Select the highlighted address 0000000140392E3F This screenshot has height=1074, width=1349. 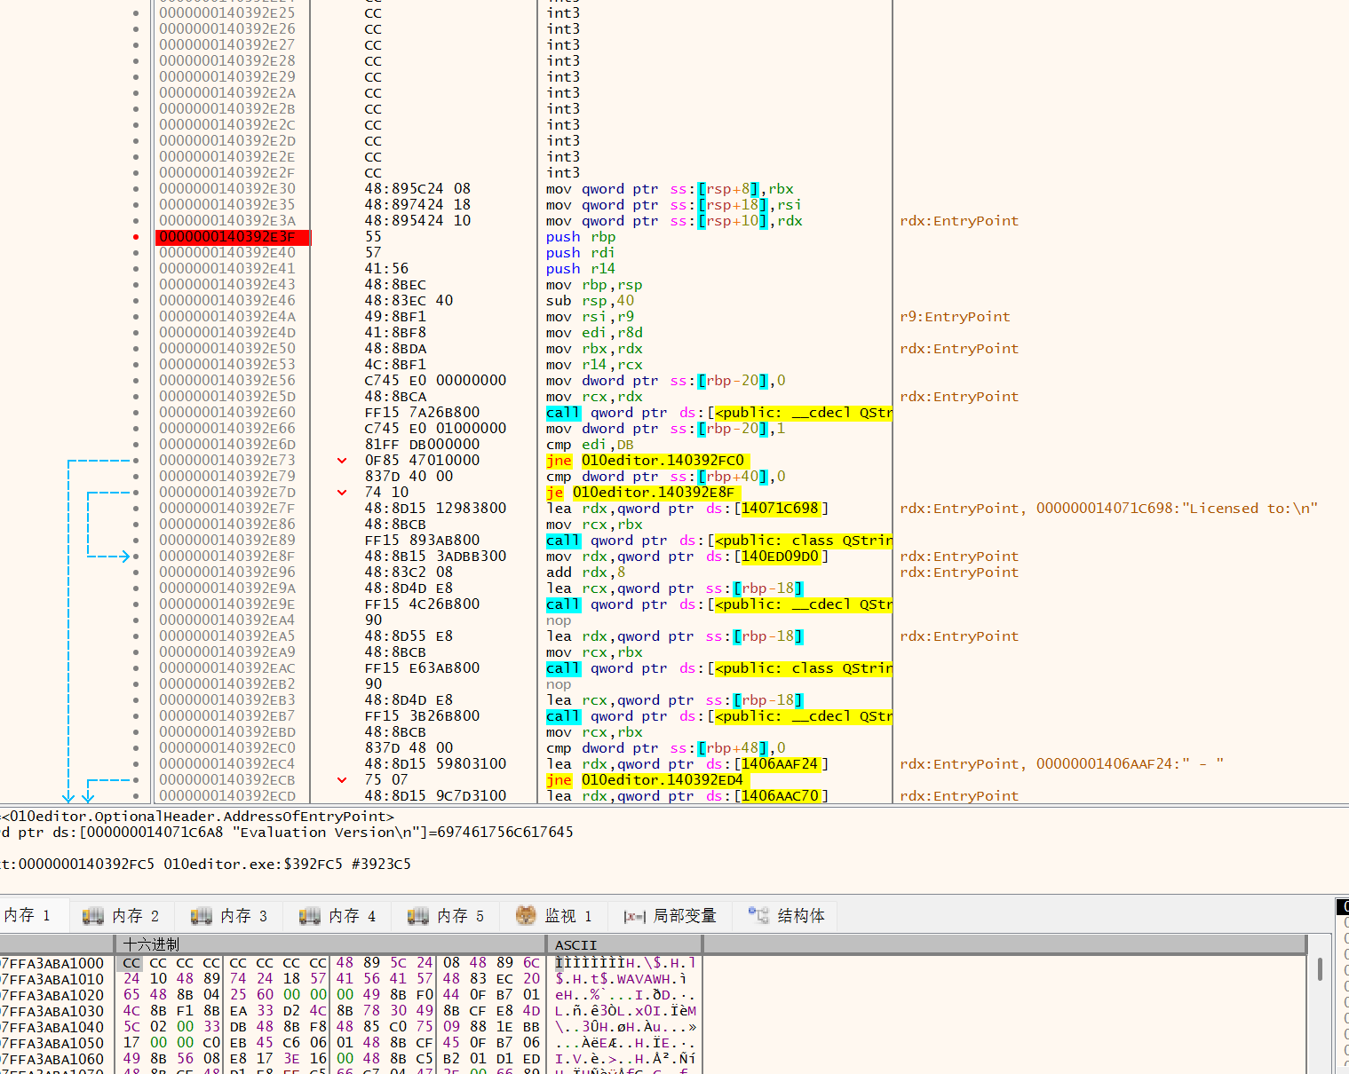pyautogui.click(x=231, y=237)
